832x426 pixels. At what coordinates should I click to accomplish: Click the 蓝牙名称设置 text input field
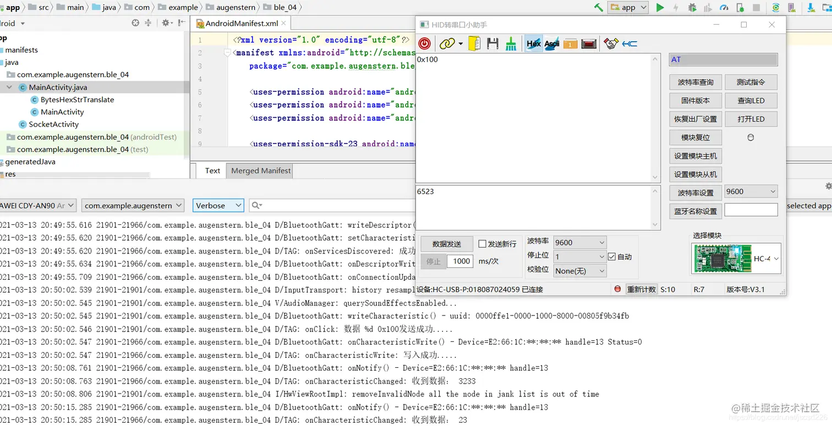751,209
